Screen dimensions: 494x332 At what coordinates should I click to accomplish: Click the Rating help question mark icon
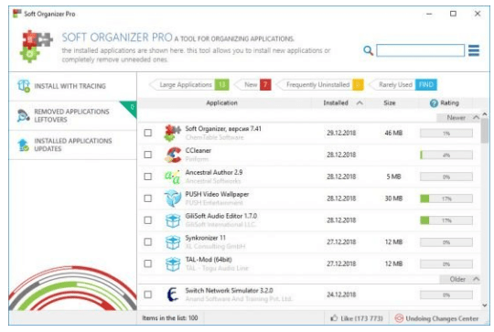pos(434,103)
